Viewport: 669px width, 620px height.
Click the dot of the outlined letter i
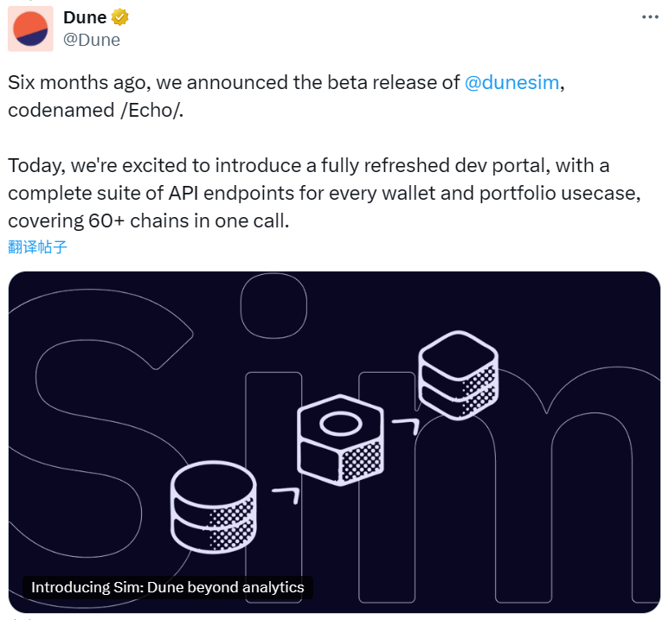click(x=273, y=307)
